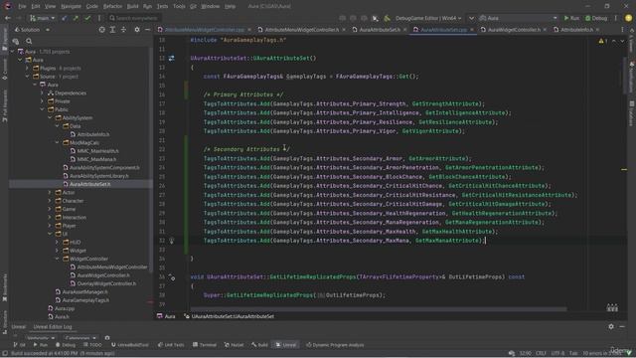Viewport: 636px width, 358px height.
Task: Select AuraAttributeSet.h in solution tree
Action: 89,184
